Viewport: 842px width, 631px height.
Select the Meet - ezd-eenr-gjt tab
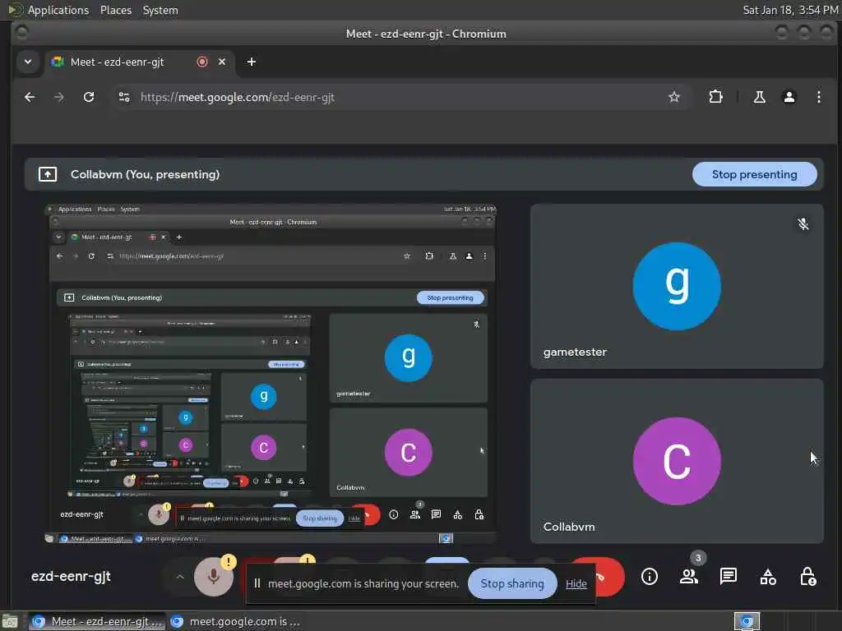coord(117,62)
